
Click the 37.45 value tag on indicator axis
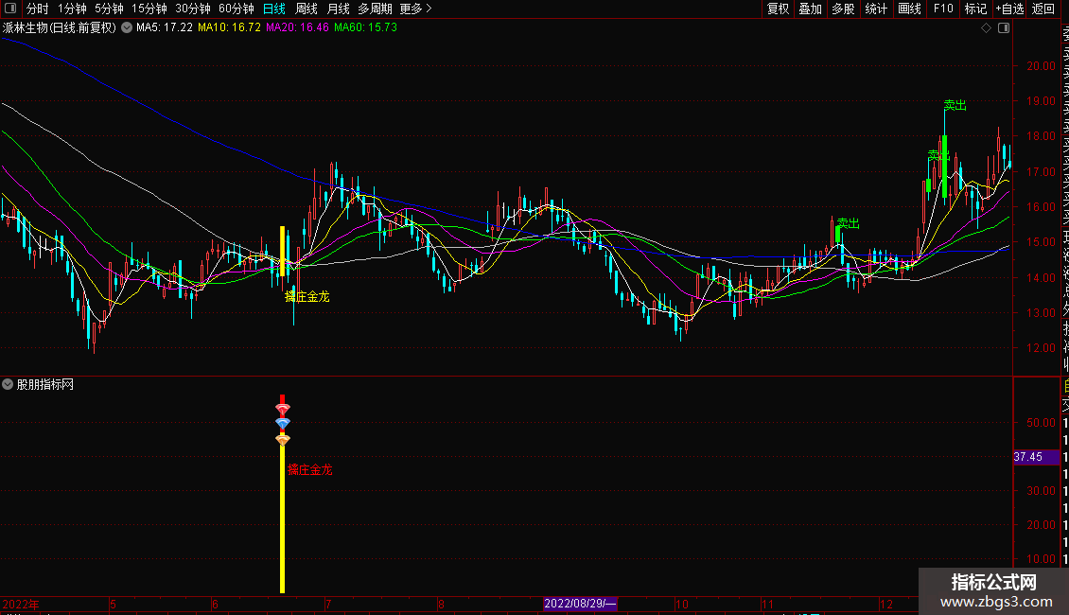[x=1036, y=457]
